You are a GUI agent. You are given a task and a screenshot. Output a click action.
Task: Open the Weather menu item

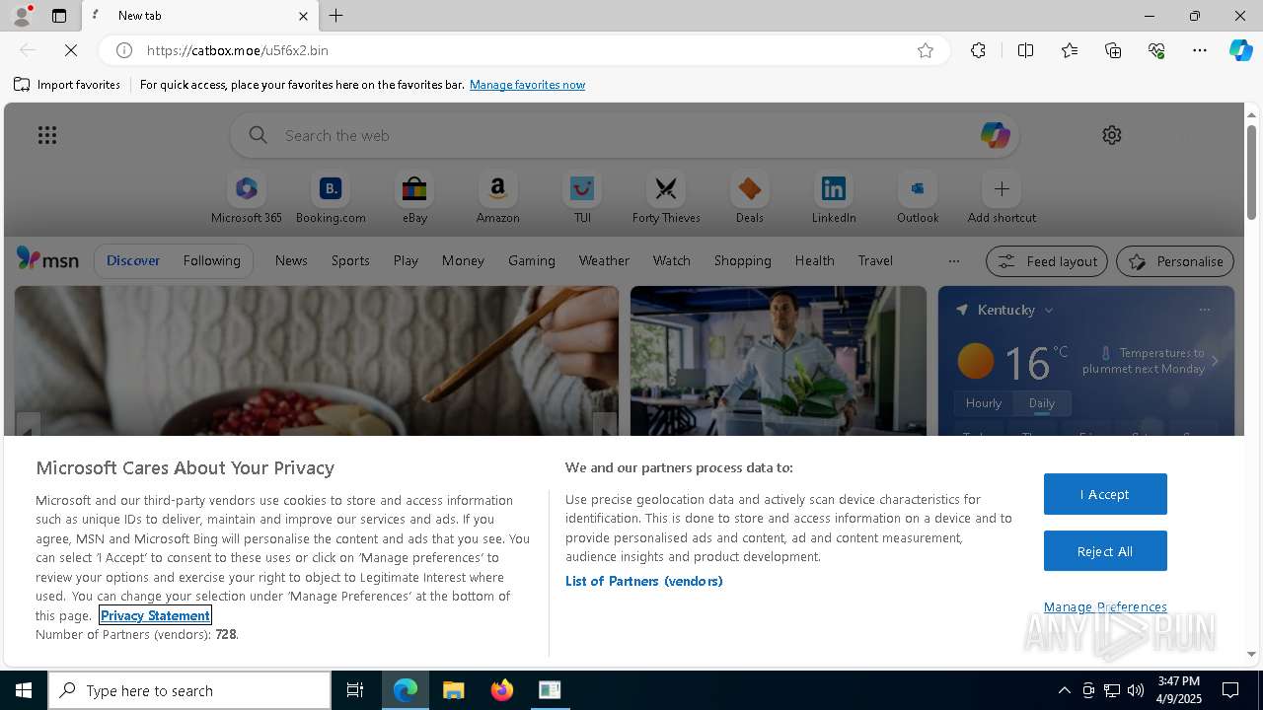604,260
